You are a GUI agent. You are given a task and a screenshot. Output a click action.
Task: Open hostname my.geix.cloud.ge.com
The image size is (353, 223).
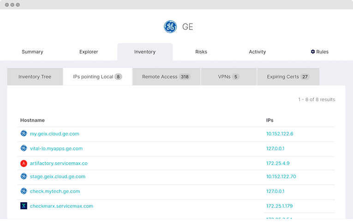pyautogui.click(x=54, y=134)
